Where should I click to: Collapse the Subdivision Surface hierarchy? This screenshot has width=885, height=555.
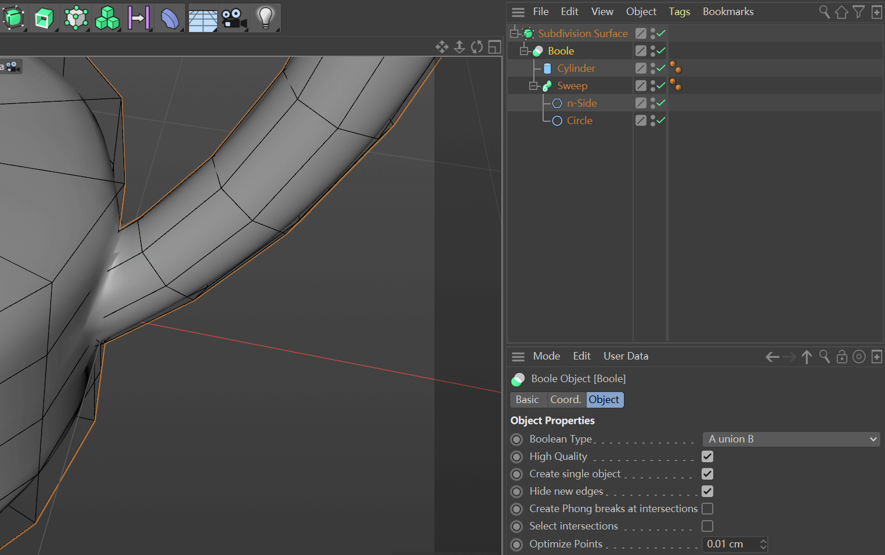coord(514,34)
